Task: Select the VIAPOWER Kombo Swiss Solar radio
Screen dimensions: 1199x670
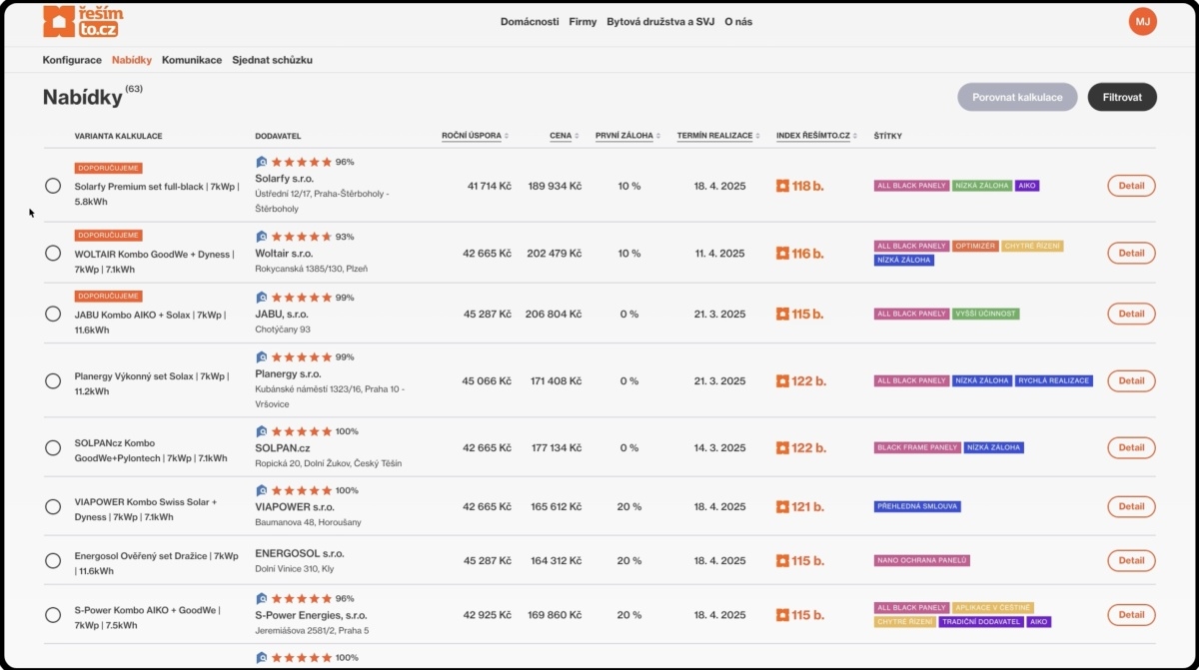Action: click(53, 507)
